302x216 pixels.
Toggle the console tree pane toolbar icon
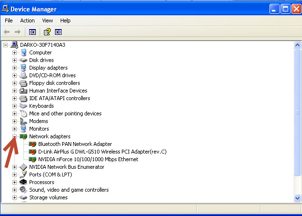pos(32,32)
